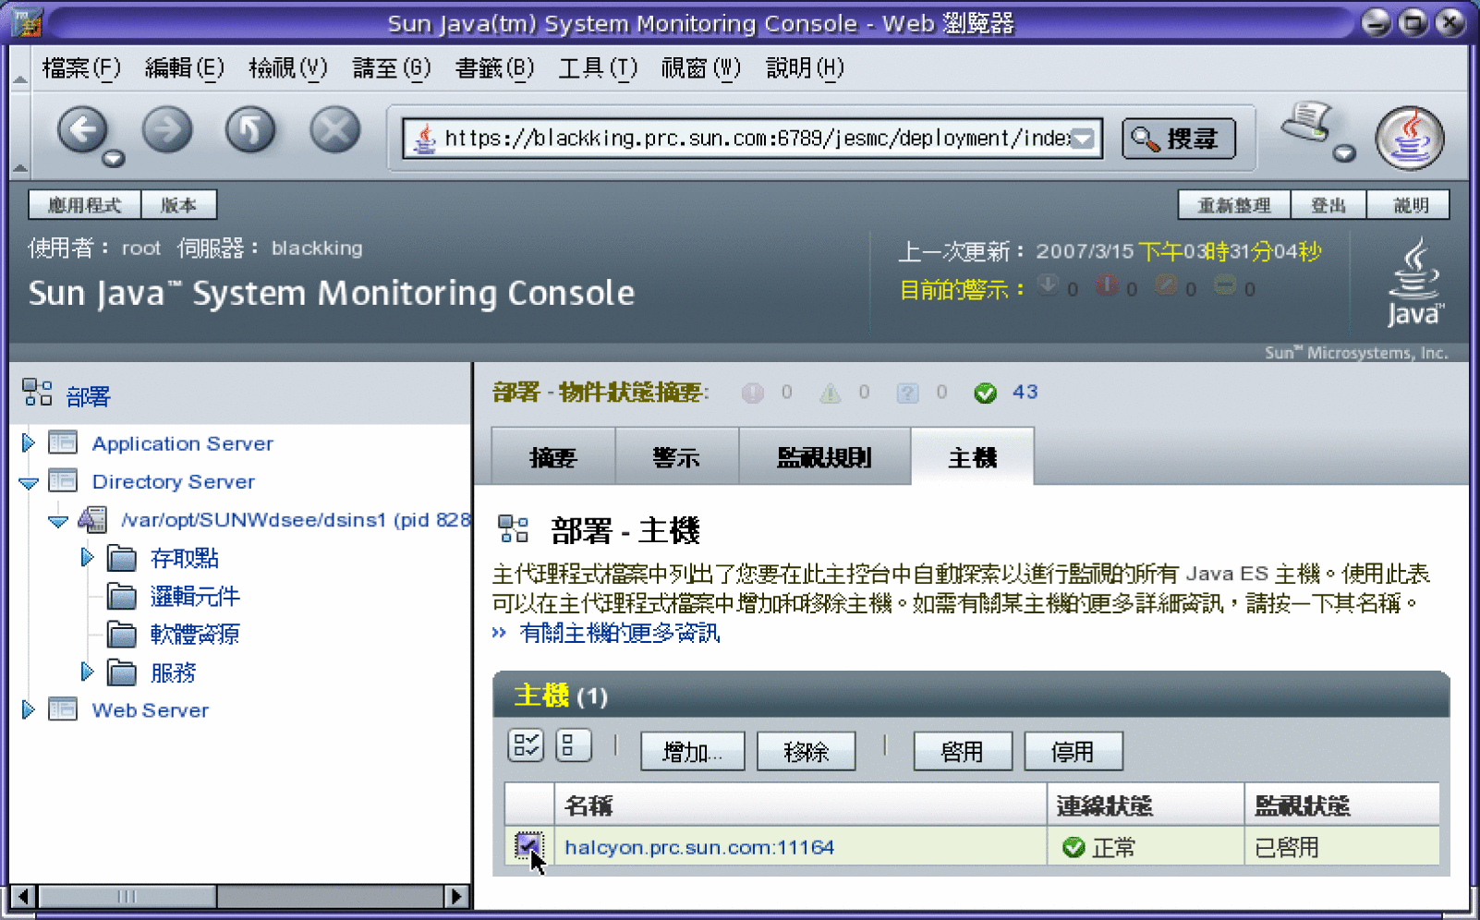Click the left pane scroll-left arrow
1480x920 pixels.
point(24,896)
